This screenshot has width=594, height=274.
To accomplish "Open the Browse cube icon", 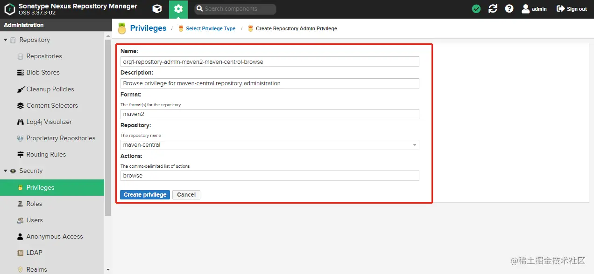I will coord(157,9).
